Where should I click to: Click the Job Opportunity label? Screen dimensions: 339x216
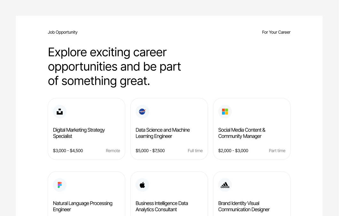63,32
